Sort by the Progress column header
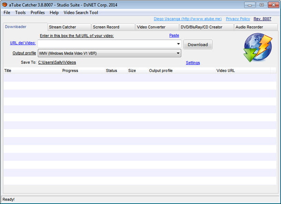 83,71
